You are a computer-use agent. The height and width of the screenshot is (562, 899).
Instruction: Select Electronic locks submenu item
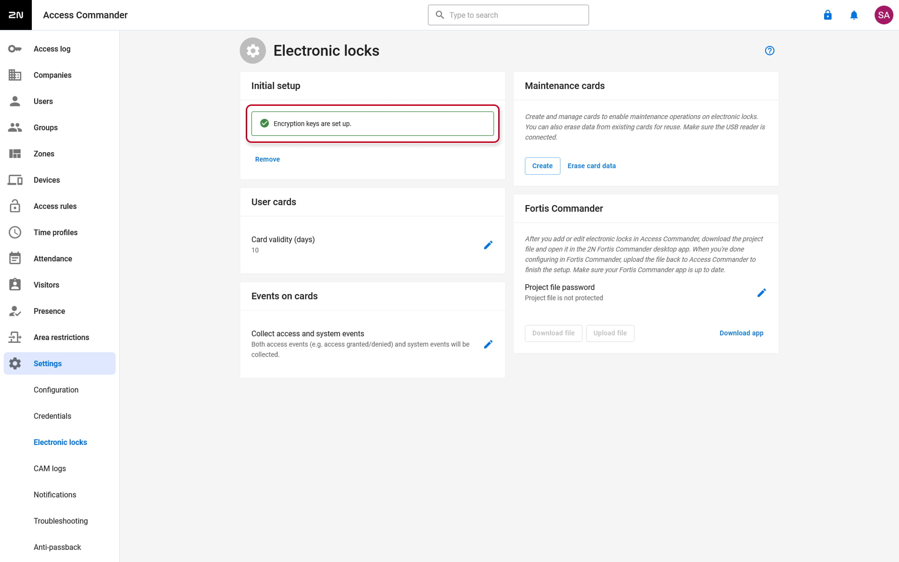pyautogui.click(x=59, y=442)
